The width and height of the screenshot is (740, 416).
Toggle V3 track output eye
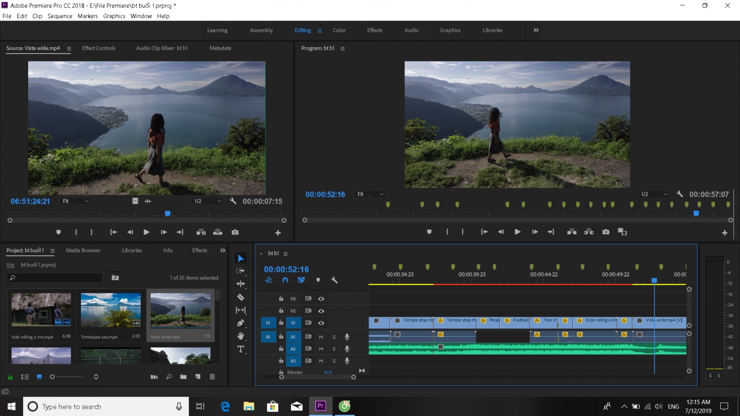pos(321,299)
